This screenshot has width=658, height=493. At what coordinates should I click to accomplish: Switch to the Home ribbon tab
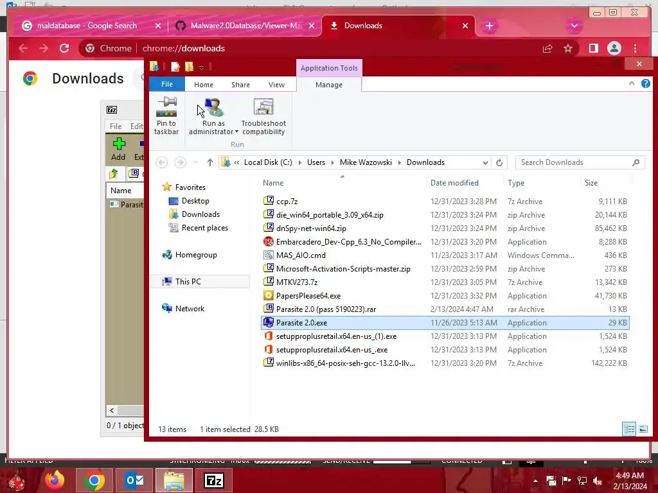pos(204,85)
